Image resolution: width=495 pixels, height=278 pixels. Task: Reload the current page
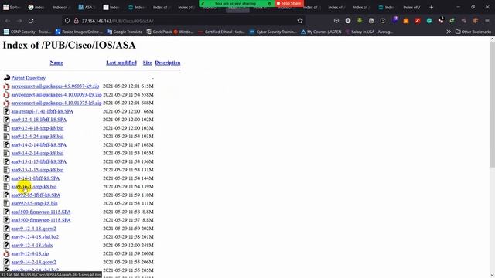[x=31, y=21]
